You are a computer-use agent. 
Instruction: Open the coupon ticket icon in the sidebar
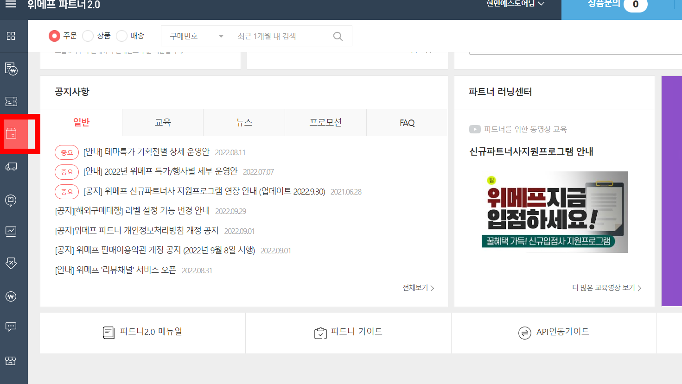click(11, 101)
